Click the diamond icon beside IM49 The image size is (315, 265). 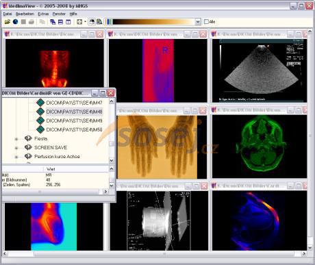click(40, 121)
